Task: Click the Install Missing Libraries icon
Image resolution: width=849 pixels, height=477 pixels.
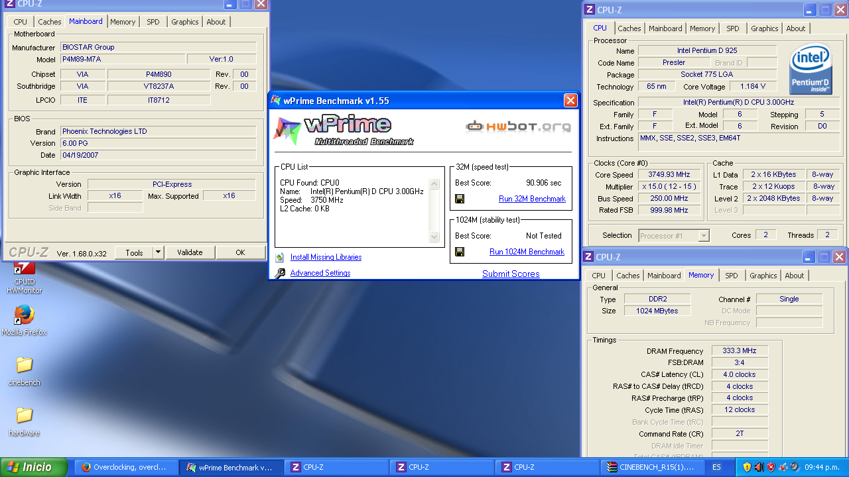Action: tap(279, 257)
